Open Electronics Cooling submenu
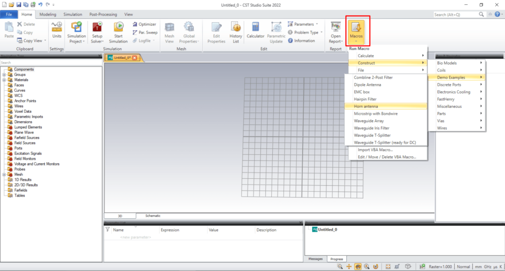505x271 pixels. 457,92
